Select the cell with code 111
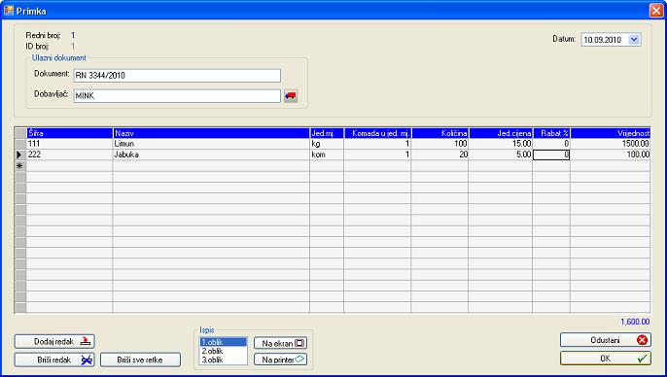This screenshot has width=667, height=377. [x=70, y=144]
